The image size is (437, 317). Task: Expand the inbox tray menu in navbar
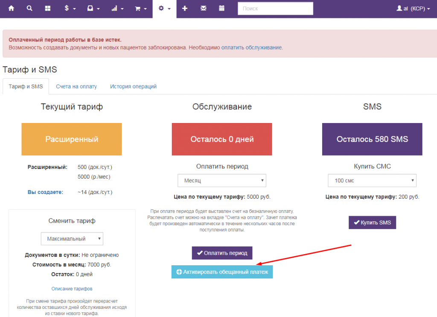coord(93,9)
